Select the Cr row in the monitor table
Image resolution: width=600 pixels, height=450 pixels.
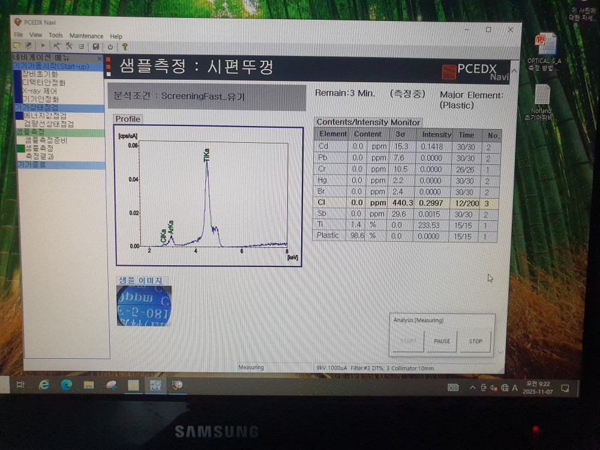point(406,169)
